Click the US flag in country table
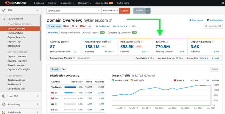Image resolution: width=225 pixels, height=114 pixels. click(53, 93)
